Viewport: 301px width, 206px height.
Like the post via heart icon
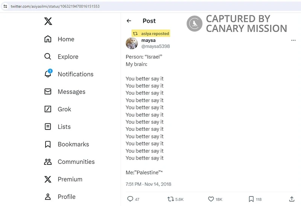211,199
